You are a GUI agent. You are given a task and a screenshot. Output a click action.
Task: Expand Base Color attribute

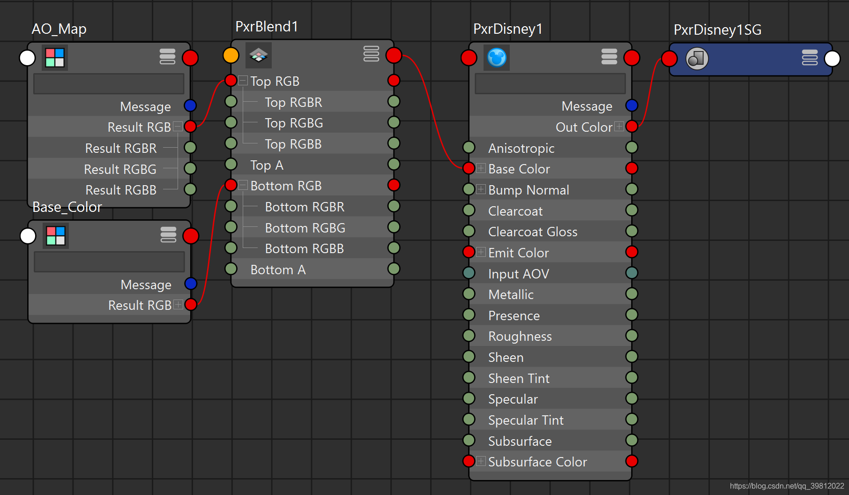tap(481, 168)
